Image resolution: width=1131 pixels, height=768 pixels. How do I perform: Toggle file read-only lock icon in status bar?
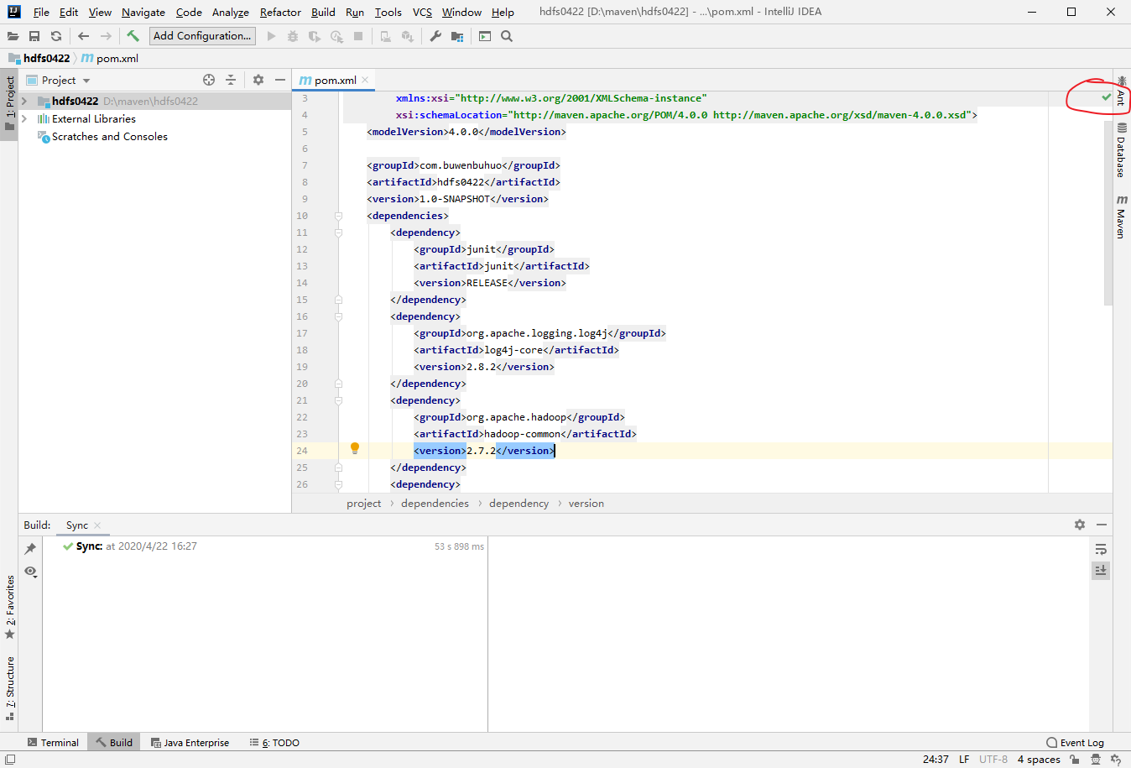[1075, 760]
